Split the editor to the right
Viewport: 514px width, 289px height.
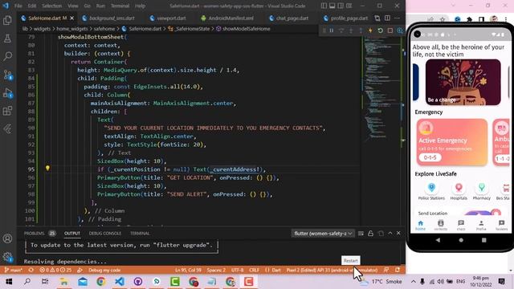click(387, 18)
